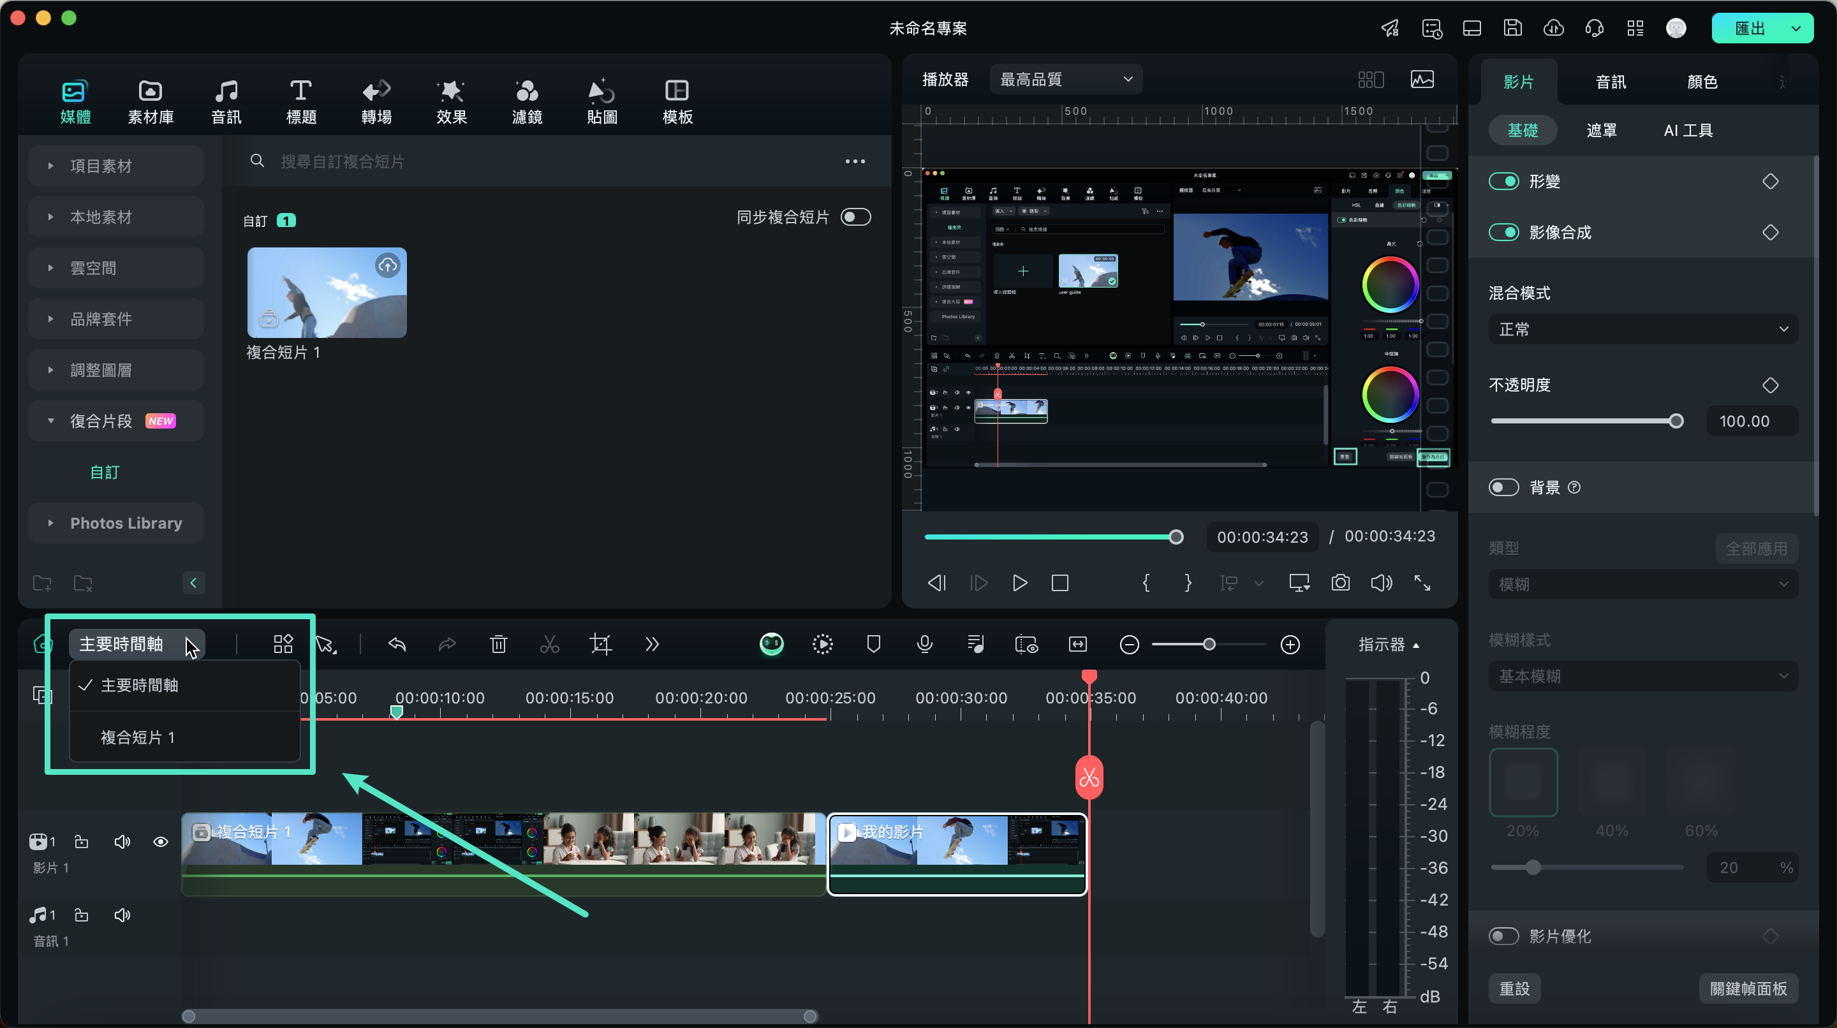Click the redo arrow in timeline toolbar
This screenshot has height=1028, width=1837.
447,645
